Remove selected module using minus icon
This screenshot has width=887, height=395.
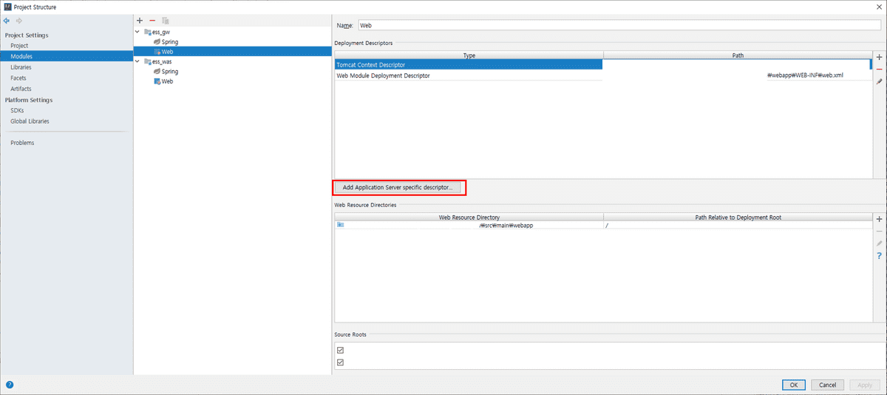pos(152,21)
